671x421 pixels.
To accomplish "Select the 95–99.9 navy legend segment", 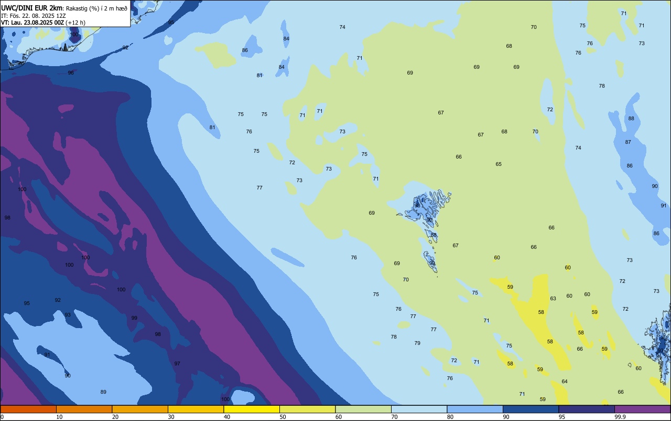I will pos(587,409).
